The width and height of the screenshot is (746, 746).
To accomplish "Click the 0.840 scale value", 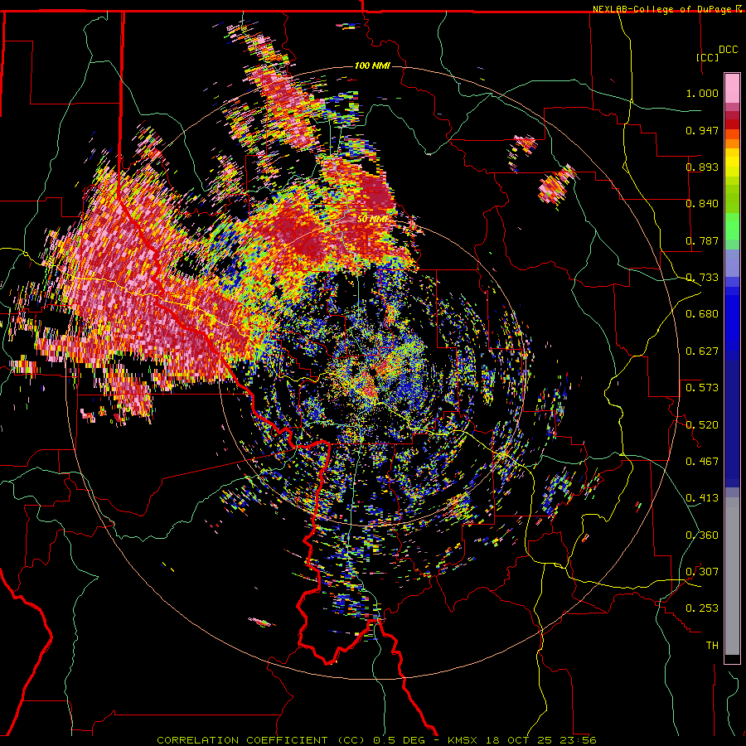I will [702, 204].
